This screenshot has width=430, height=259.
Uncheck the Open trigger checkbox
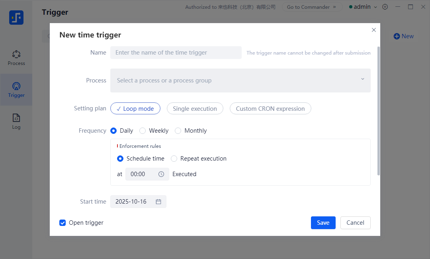click(x=63, y=223)
